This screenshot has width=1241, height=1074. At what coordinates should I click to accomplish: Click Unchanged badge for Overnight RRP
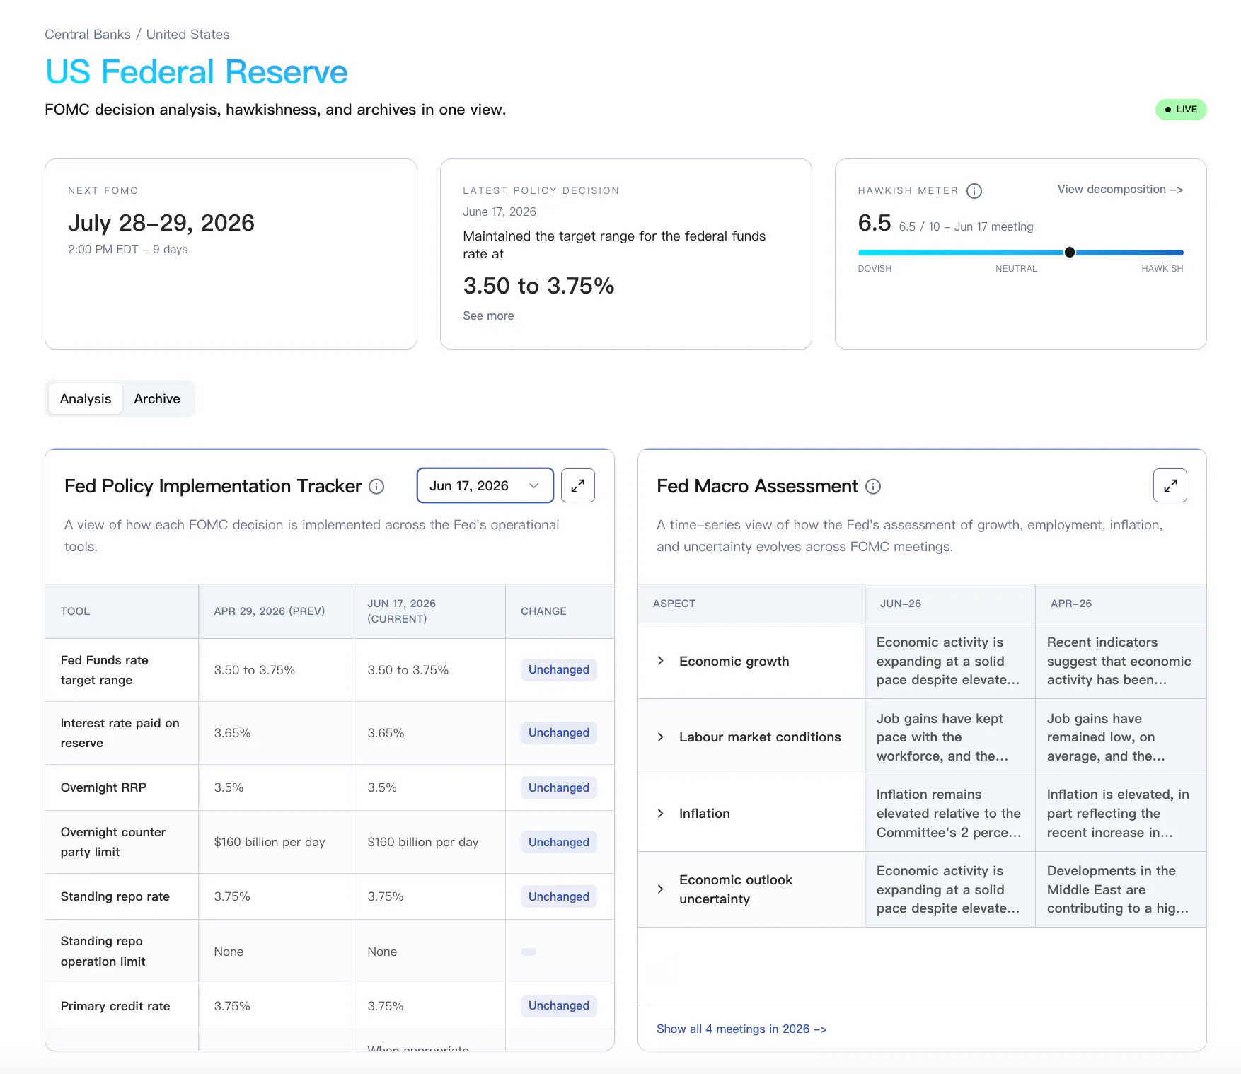559,787
